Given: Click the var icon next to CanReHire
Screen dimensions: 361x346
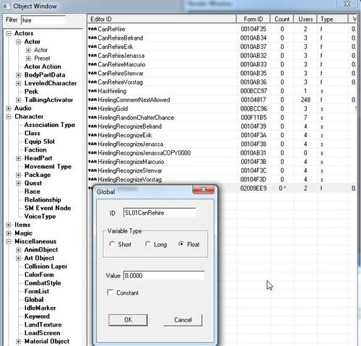Looking at the screenshot, I should coord(92,29).
